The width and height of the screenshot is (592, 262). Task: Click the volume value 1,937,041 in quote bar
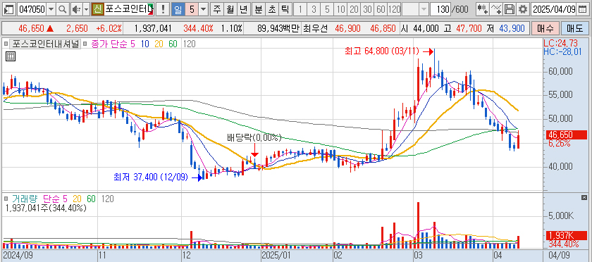point(153,28)
